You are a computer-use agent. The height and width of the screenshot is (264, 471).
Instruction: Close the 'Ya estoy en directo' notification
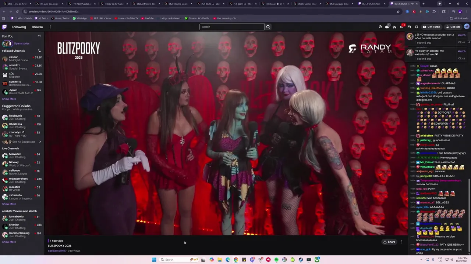(461, 58)
